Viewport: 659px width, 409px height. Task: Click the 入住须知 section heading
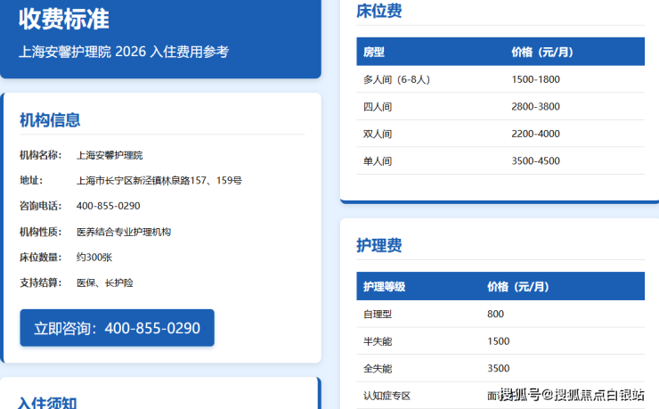click(x=47, y=403)
